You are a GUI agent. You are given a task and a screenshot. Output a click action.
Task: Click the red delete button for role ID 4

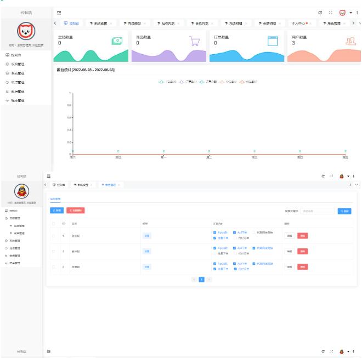302,235
